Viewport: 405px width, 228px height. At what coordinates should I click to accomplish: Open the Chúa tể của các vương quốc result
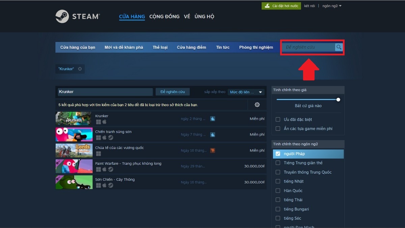[119, 148]
